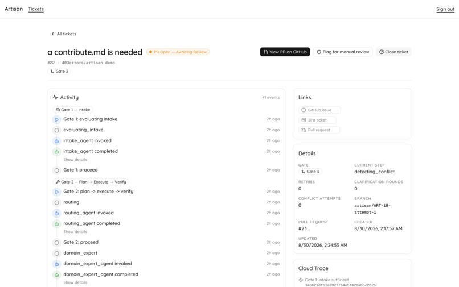Screen dimensions: 459x287
Task: Click play icon for Gate 2: plan -> execute -> verify
Action: [x=57, y=192]
